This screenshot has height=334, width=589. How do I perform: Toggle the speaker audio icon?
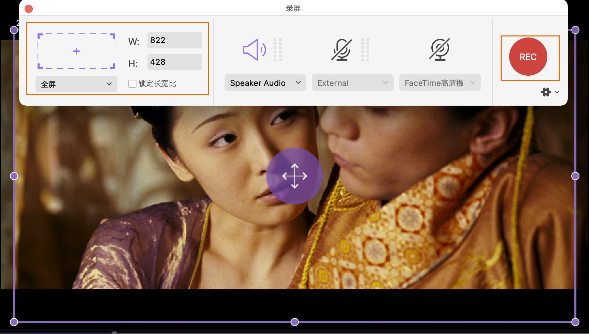[254, 50]
